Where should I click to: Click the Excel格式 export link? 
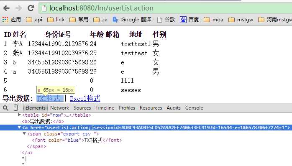click(85, 98)
